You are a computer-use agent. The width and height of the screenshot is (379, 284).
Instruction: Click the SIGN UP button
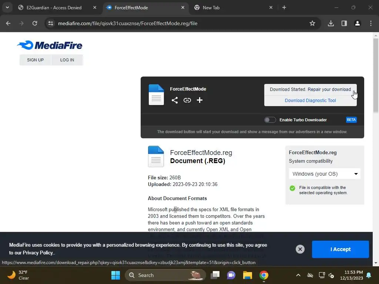pos(35,60)
